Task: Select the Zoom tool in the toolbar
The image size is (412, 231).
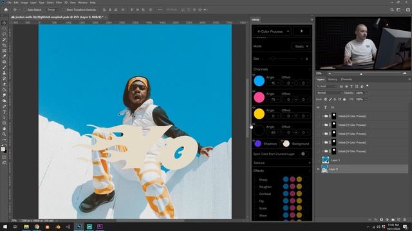Action: [x=4, y=134]
